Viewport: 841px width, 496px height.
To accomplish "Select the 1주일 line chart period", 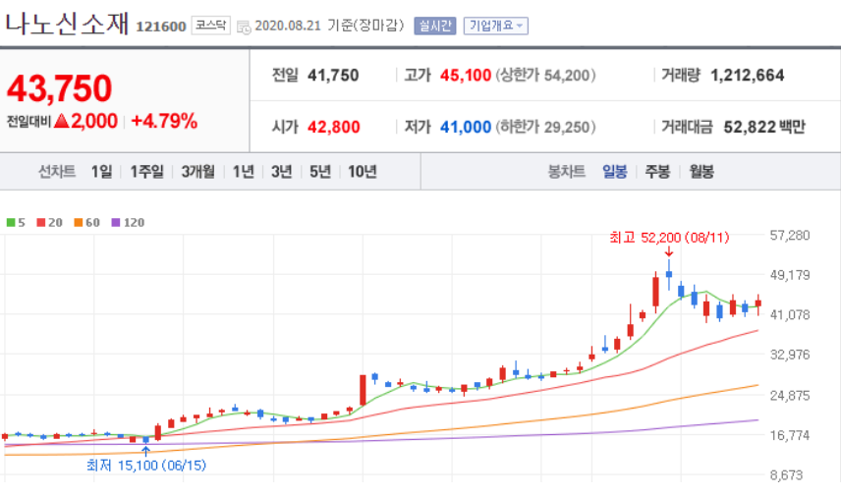I will tap(147, 172).
